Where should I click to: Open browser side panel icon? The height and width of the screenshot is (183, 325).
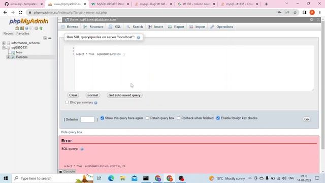304,12
